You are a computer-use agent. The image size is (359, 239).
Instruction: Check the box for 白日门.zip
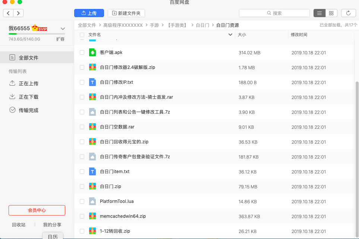point(82,187)
